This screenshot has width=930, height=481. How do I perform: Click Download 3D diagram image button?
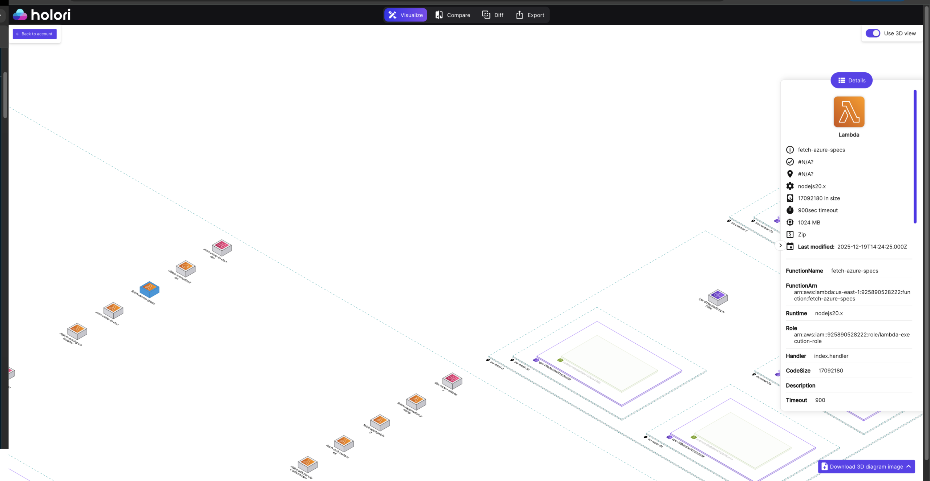point(866,466)
